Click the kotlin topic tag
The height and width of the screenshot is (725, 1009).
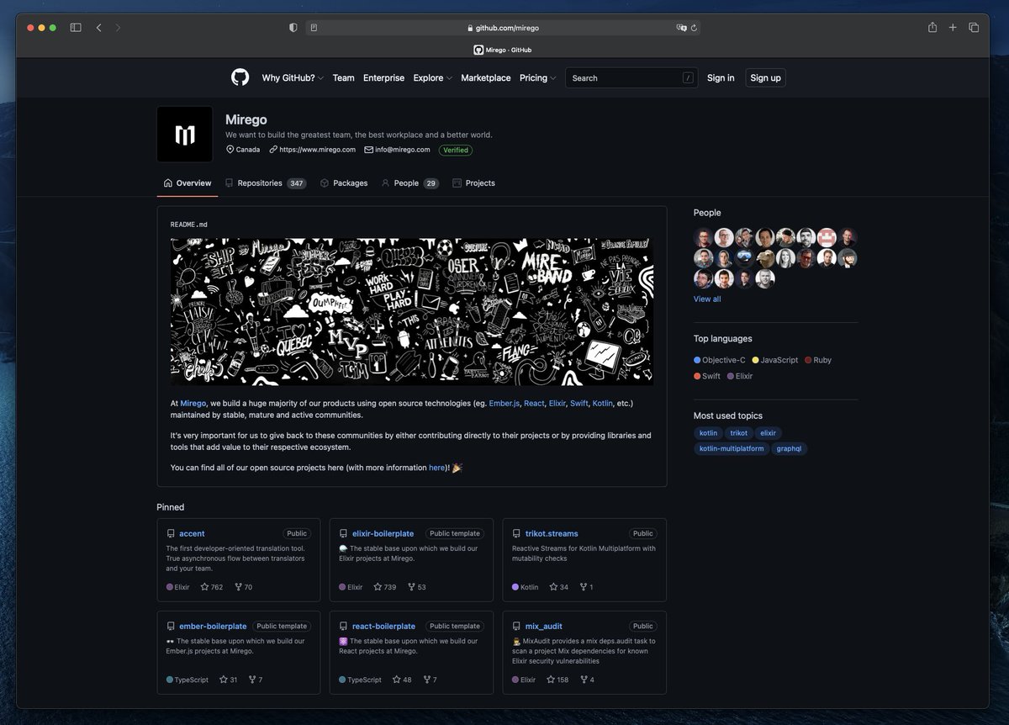coord(708,433)
